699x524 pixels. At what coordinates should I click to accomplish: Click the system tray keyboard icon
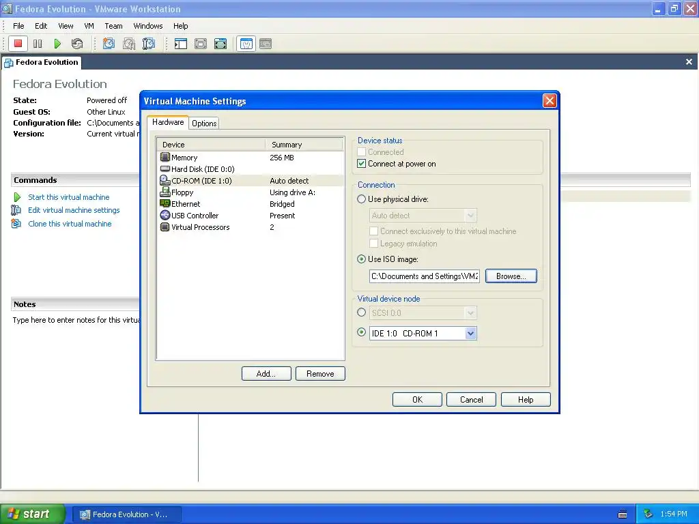pos(623,514)
